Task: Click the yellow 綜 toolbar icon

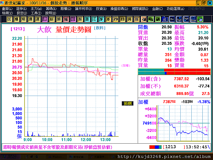Action: pyautogui.click(x=52, y=19)
